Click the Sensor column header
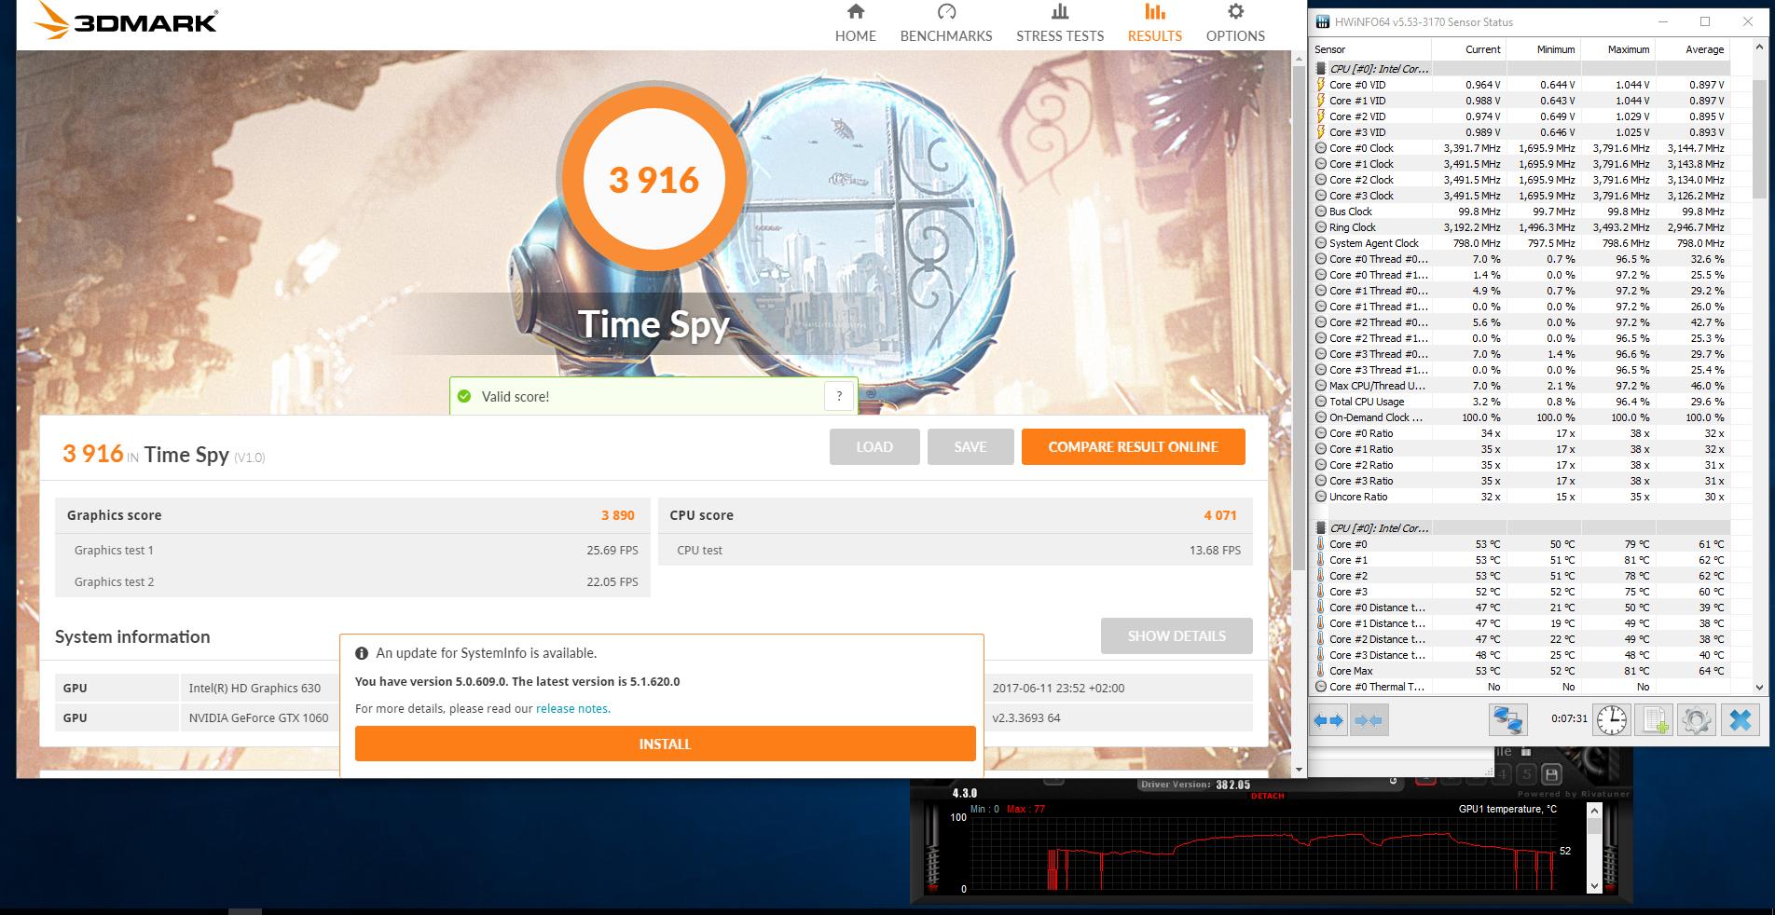This screenshot has height=915, width=1775. [1370, 49]
